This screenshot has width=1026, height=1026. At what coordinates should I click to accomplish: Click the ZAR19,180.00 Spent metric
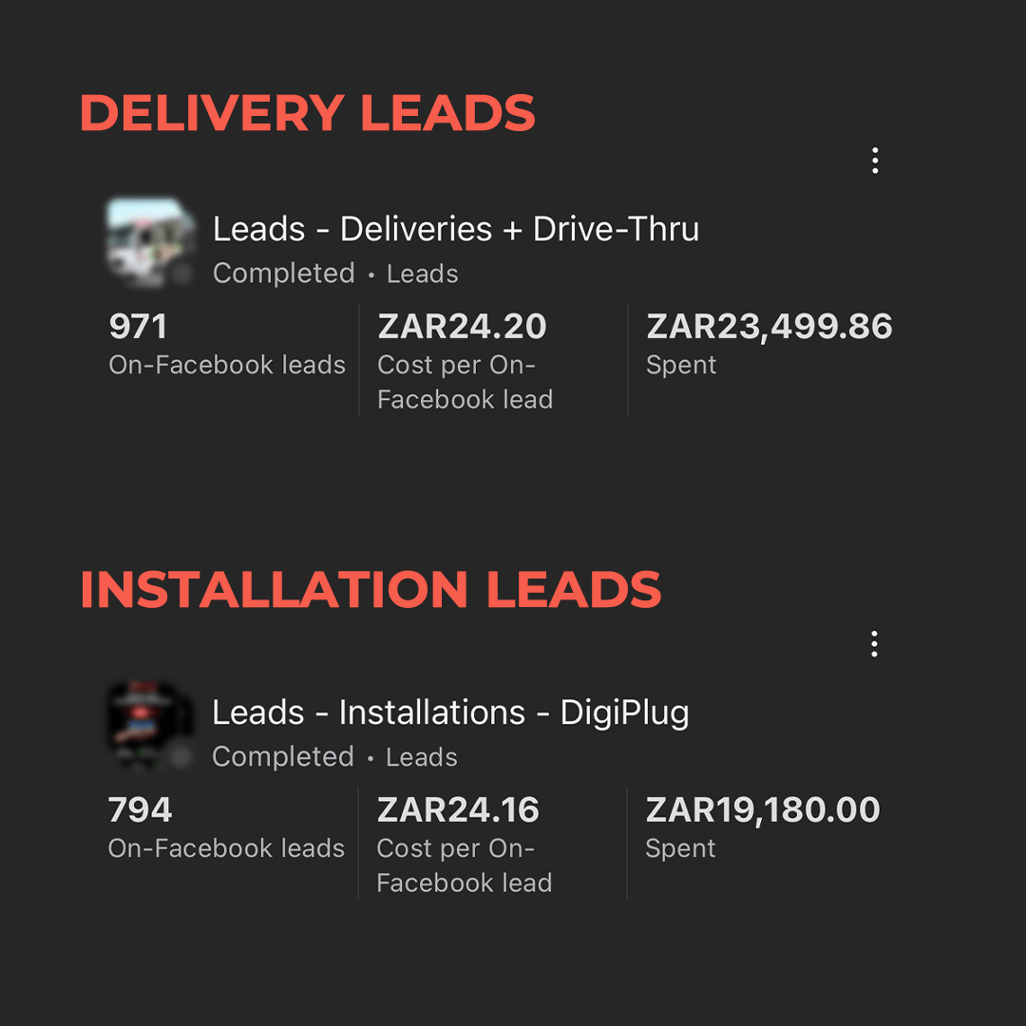[x=763, y=810]
